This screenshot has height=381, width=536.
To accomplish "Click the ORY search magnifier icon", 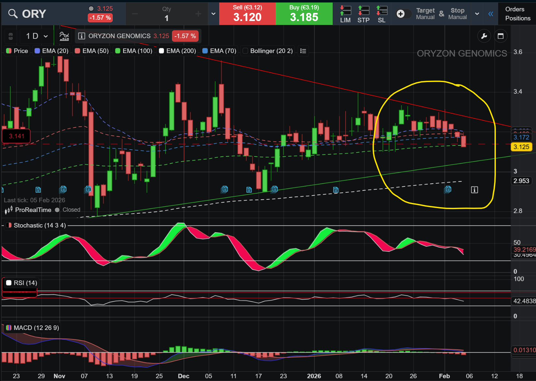I will coord(13,14).
